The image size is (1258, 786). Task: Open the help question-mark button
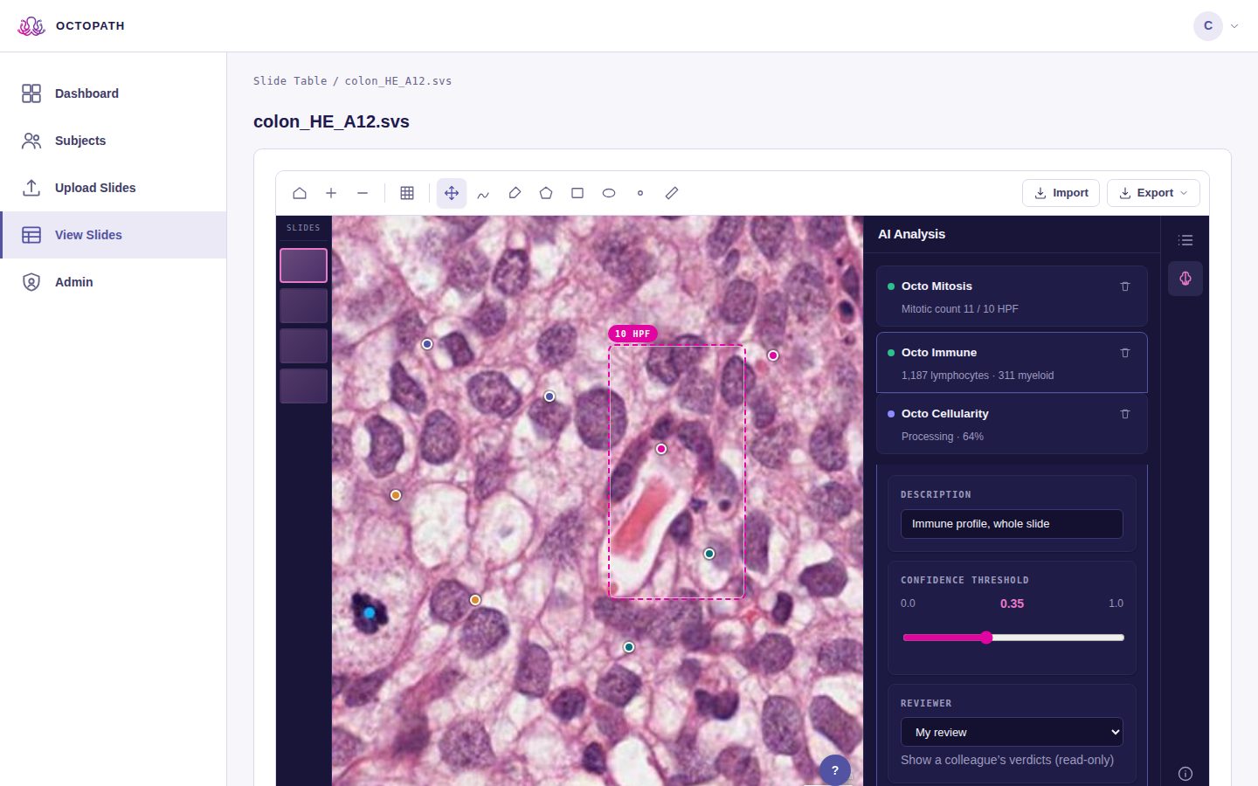(835, 770)
